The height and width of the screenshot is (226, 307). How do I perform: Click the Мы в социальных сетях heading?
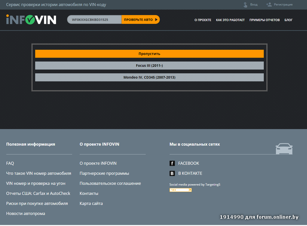[195, 144]
